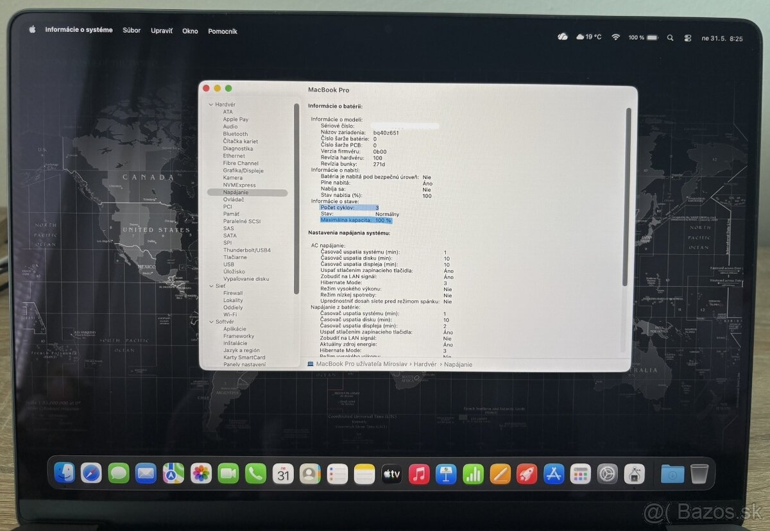Open the Photos app icon
The height and width of the screenshot is (531, 770).
tap(201, 473)
